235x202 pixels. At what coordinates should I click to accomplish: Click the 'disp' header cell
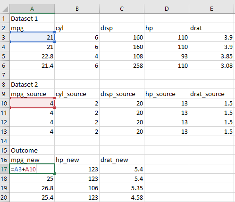(122, 28)
